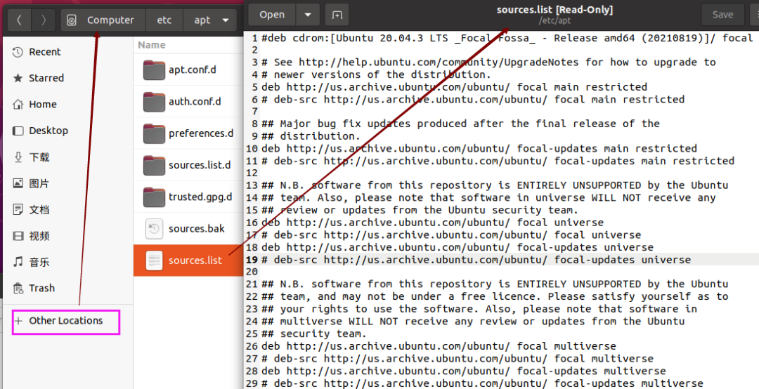The width and height of the screenshot is (759, 389).
Task: Select the sources.bak file name
Action: pos(197,228)
